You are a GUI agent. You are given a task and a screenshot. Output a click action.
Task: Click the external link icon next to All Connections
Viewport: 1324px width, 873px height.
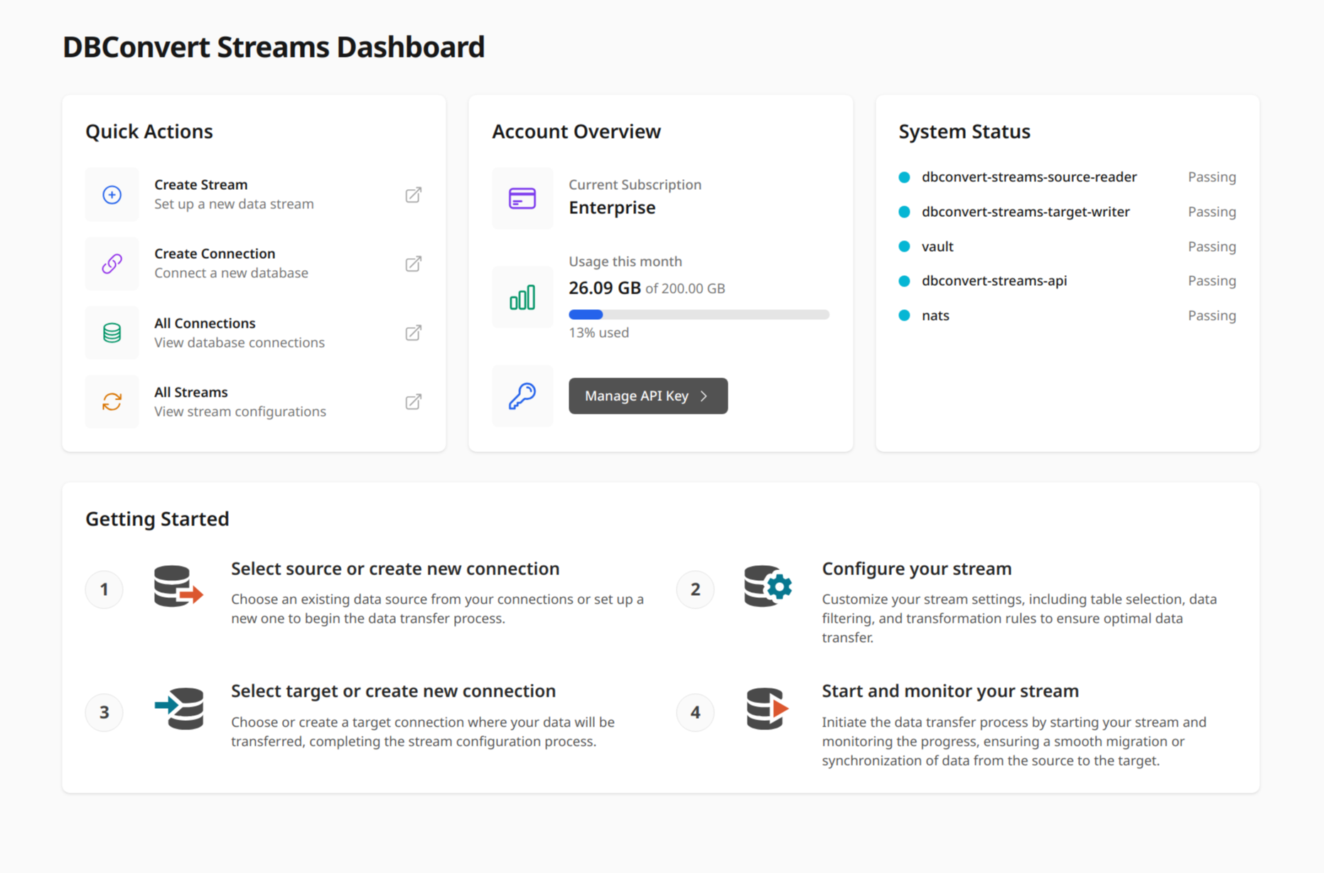pos(413,332)
